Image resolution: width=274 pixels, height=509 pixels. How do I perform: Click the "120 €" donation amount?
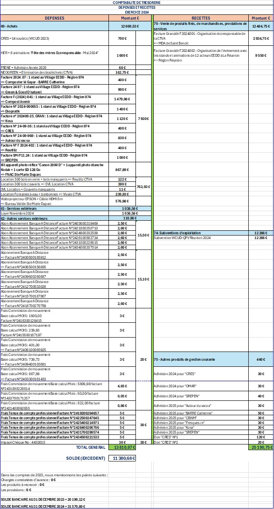pyautogui.click(x=261, y=437)
